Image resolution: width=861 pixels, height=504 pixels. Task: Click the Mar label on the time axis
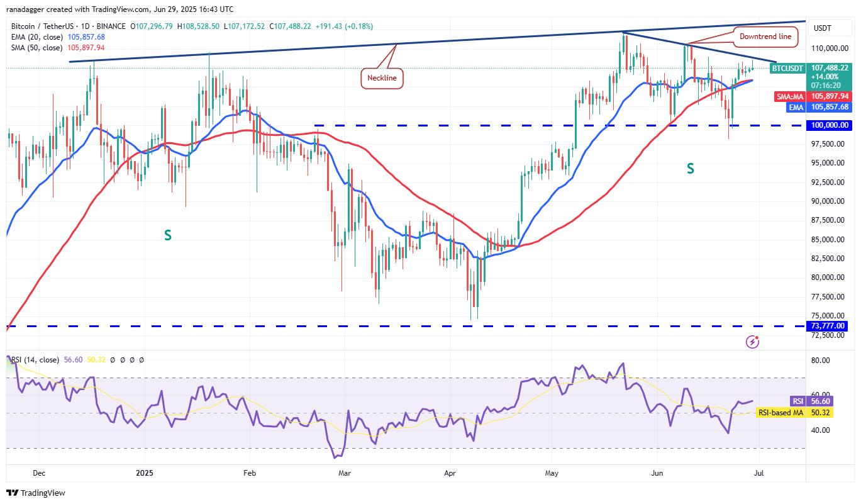coord(343,472)
